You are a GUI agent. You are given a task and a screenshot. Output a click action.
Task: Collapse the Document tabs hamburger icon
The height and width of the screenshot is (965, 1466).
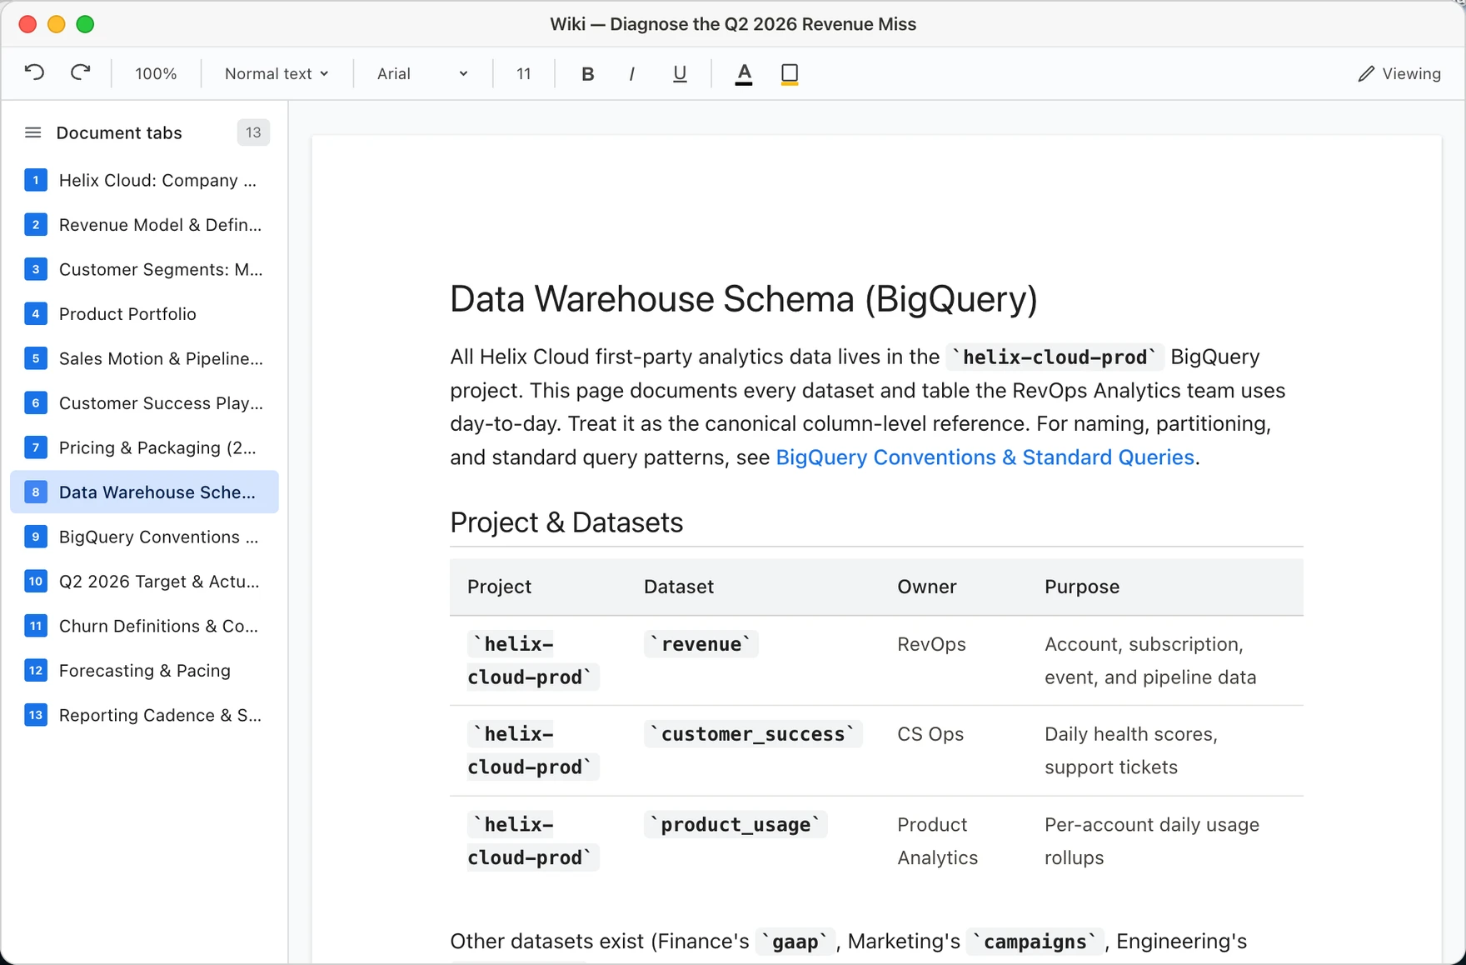tap(33, 132)
